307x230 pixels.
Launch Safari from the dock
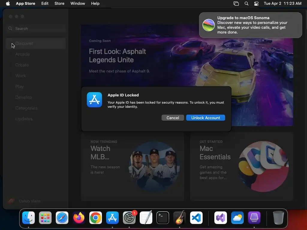point(62,218)
